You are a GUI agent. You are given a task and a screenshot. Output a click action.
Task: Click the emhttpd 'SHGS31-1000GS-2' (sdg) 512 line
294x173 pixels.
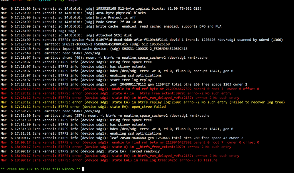[85, 44]
